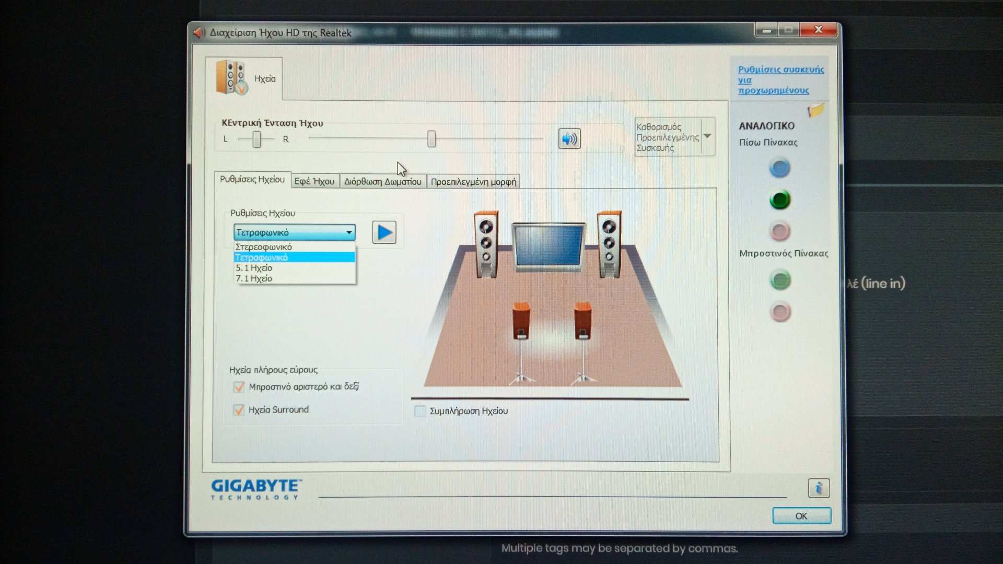Click the OK button
This screenshot has width=1003, height=564.
coord(801,516)
